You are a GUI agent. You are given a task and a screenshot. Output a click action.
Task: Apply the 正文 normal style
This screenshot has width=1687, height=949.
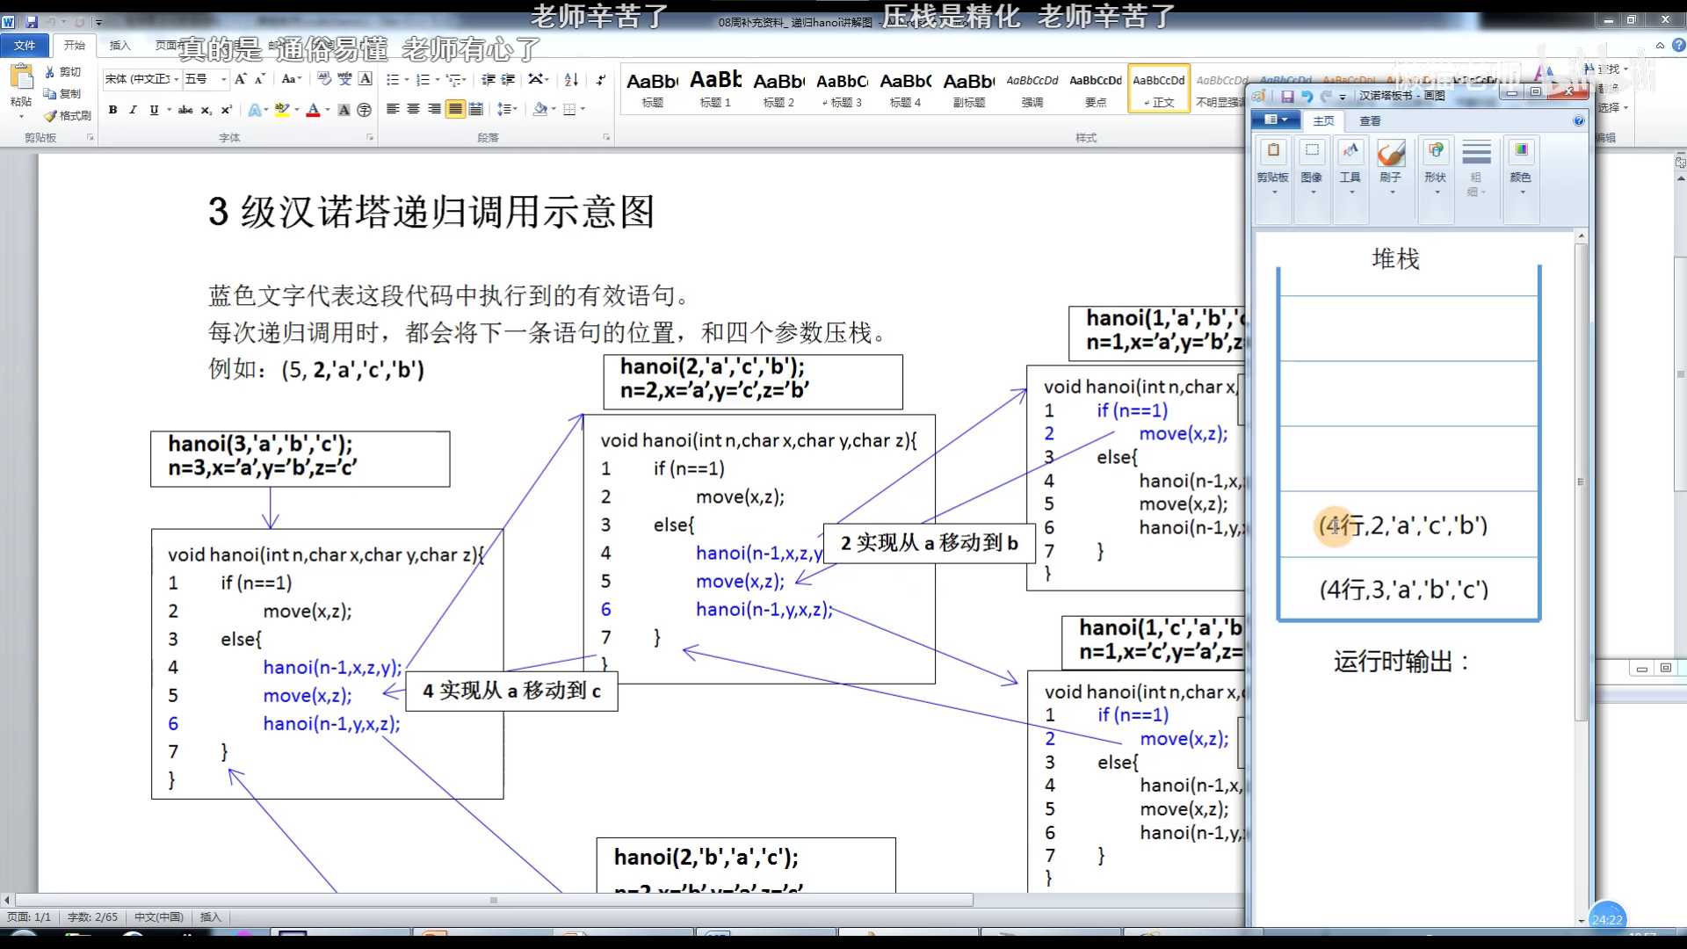[1159, 89]
